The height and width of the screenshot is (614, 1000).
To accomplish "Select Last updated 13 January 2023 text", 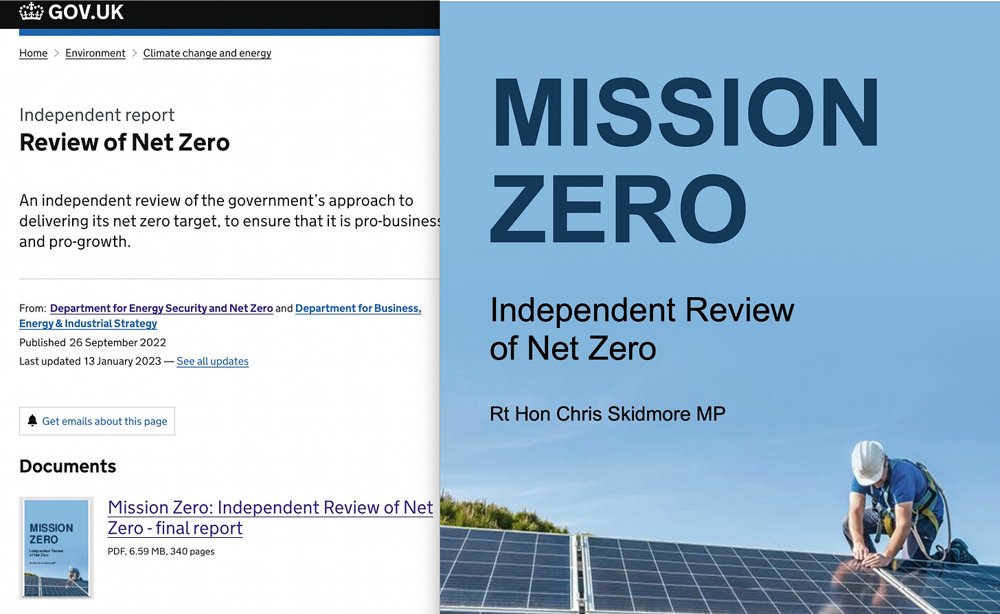I will coord(90,362).
